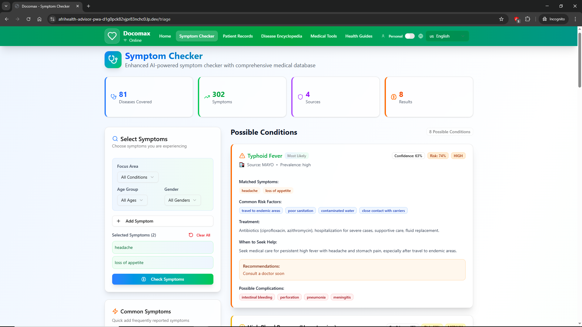Open the All Genders dropdown
This screenshot has width=582, height=327.
(x=182, y=200)
